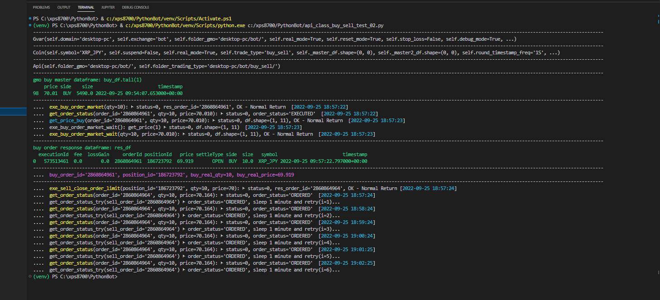Click the get_order_status line timestamped 18:58:24
Screen dimensions: 660x300
[x=204, y=209]
